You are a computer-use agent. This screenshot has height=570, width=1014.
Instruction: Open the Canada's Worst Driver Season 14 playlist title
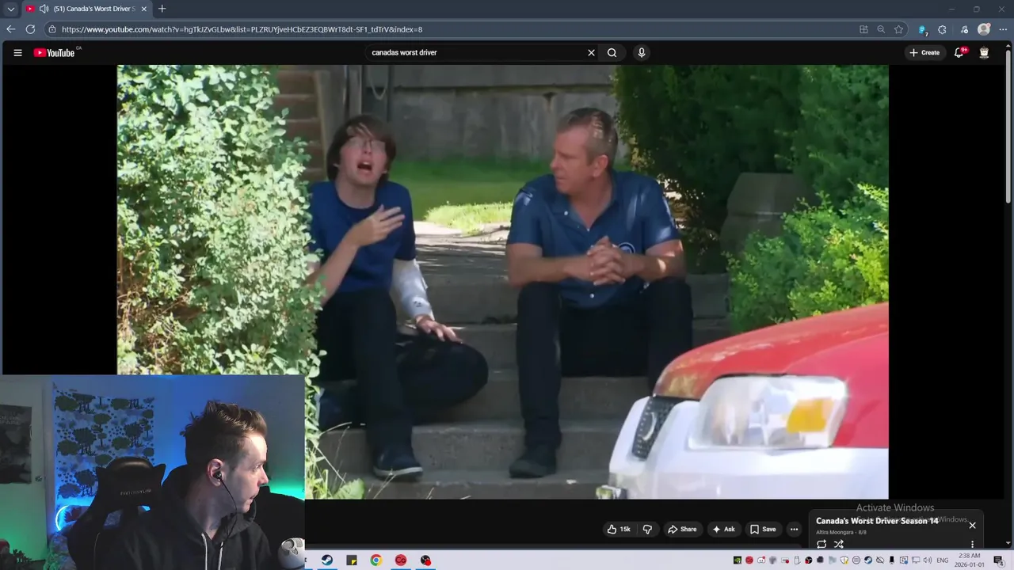click(x=877, y=521)
